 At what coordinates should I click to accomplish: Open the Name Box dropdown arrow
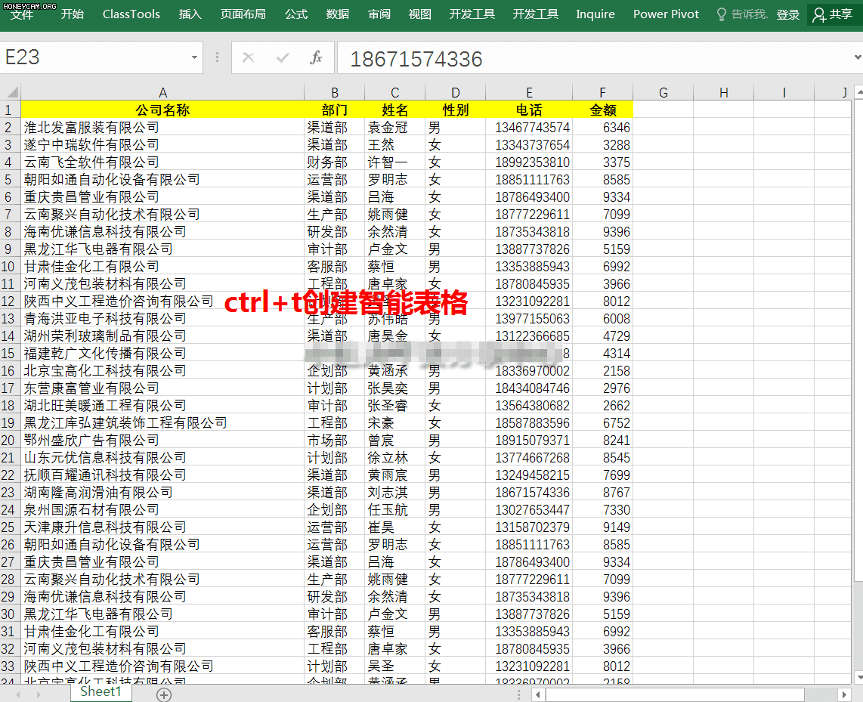point(193,57)
